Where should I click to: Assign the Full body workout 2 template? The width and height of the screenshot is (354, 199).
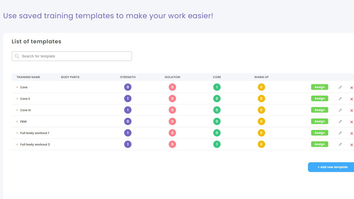(319, 144)
